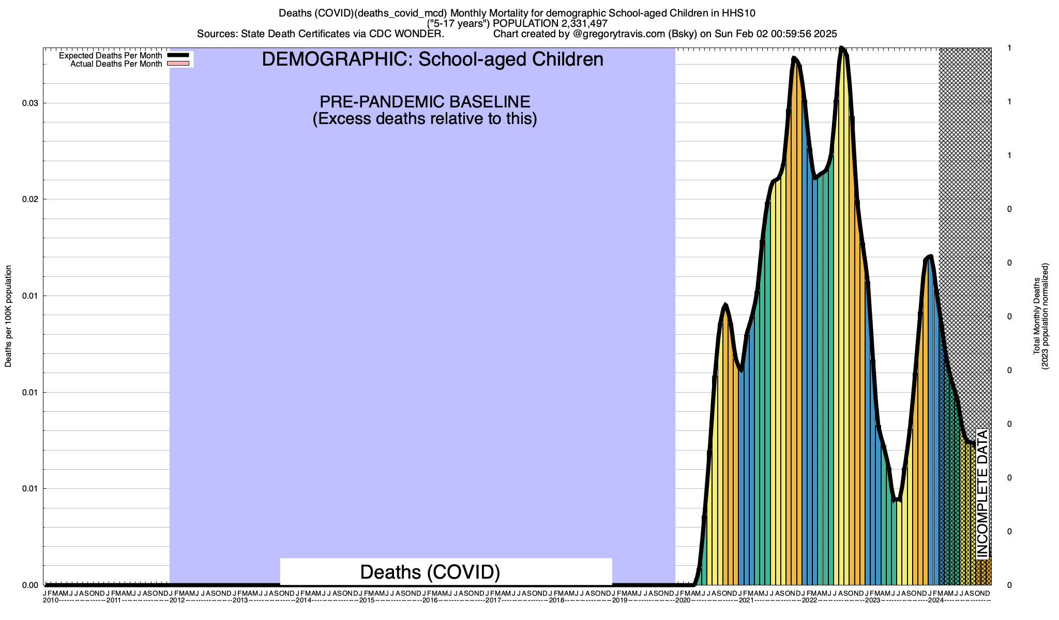
Task: Select the 'Actual Deaths Per Month' legend label
Action: pyautogui.click(x=116, y=64)
